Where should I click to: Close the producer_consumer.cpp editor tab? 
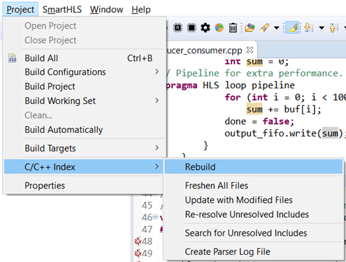pyautogui.click(x=250, y=50)
